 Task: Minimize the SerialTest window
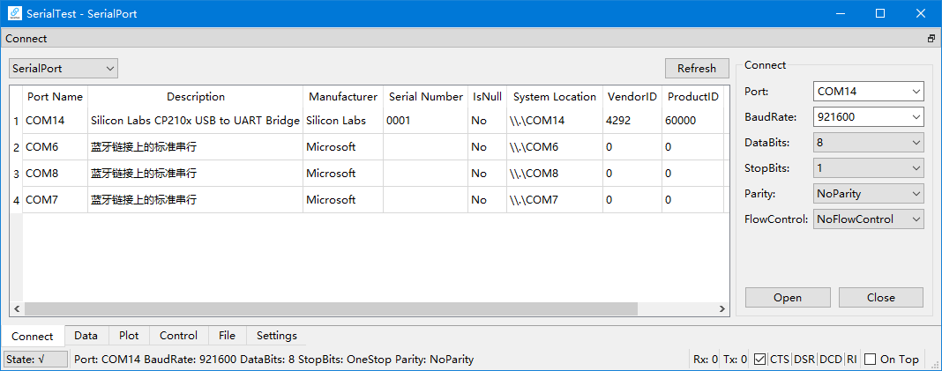tap(841, 13)
